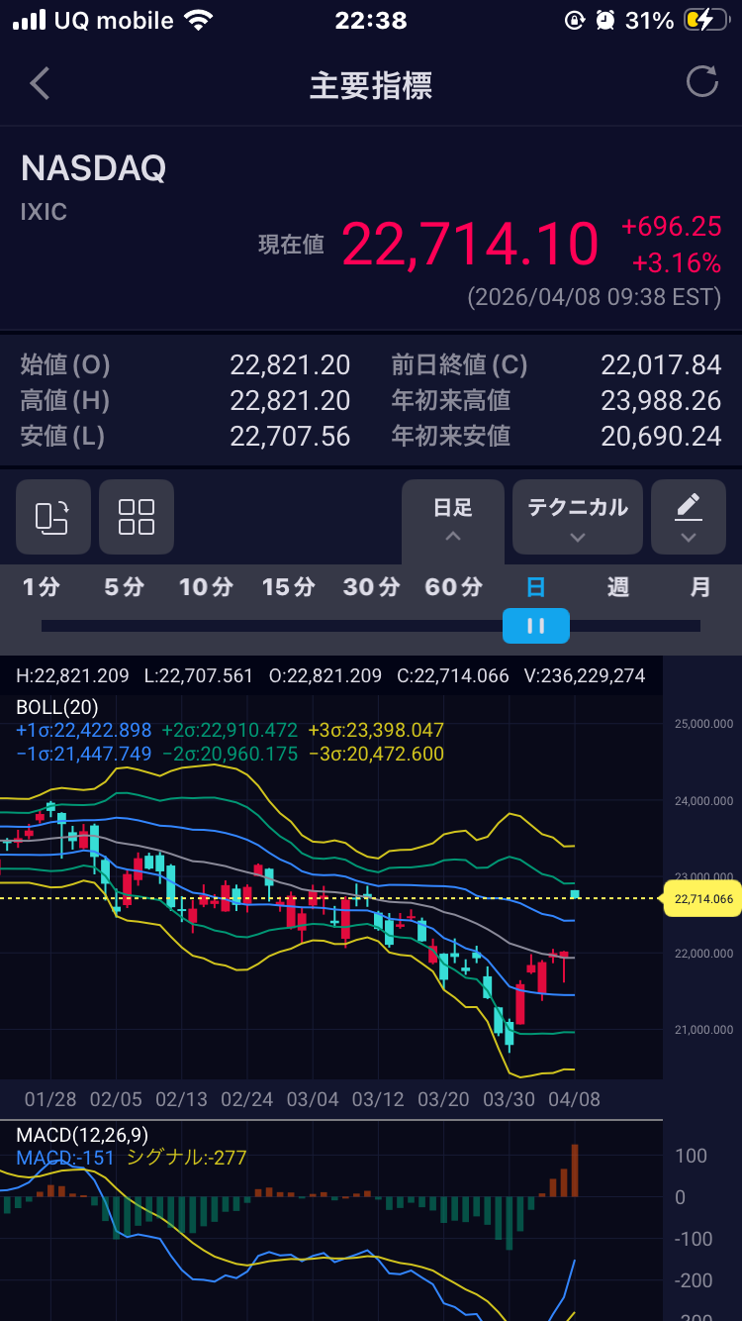This screenshot has width=742, height=1321.
Task: Tap the yellow 22,714.066 price label
Action: pyautogui.click(x=703, y=899)
